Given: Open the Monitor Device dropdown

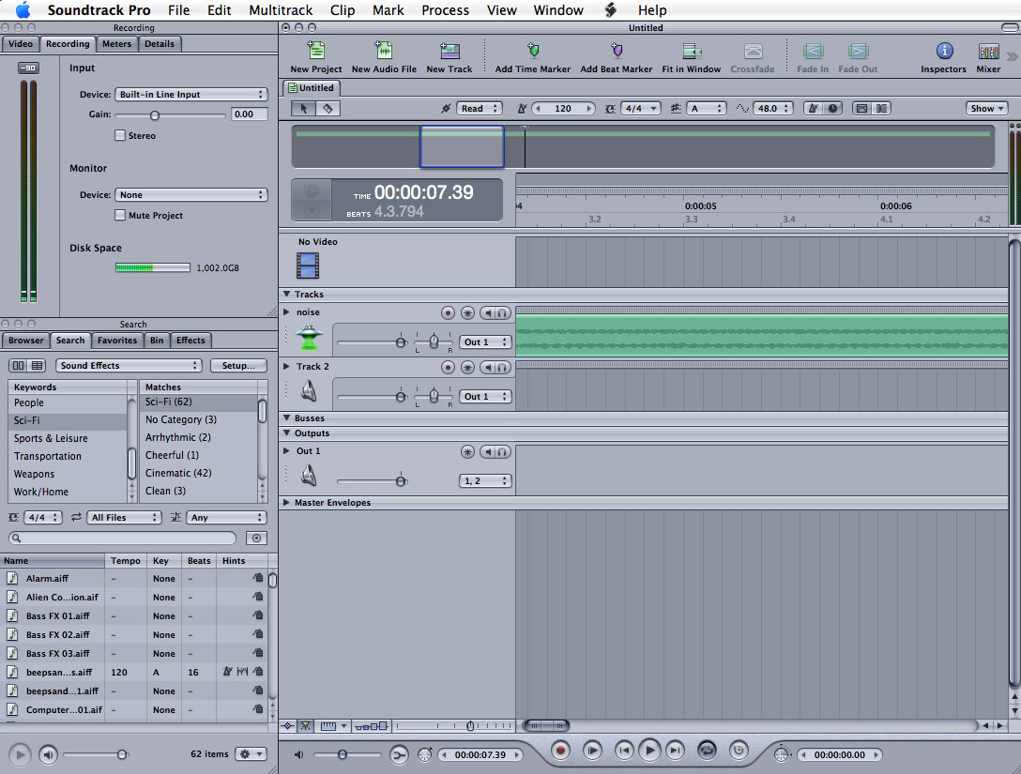Looking at the screenshot, I should 190,194.
